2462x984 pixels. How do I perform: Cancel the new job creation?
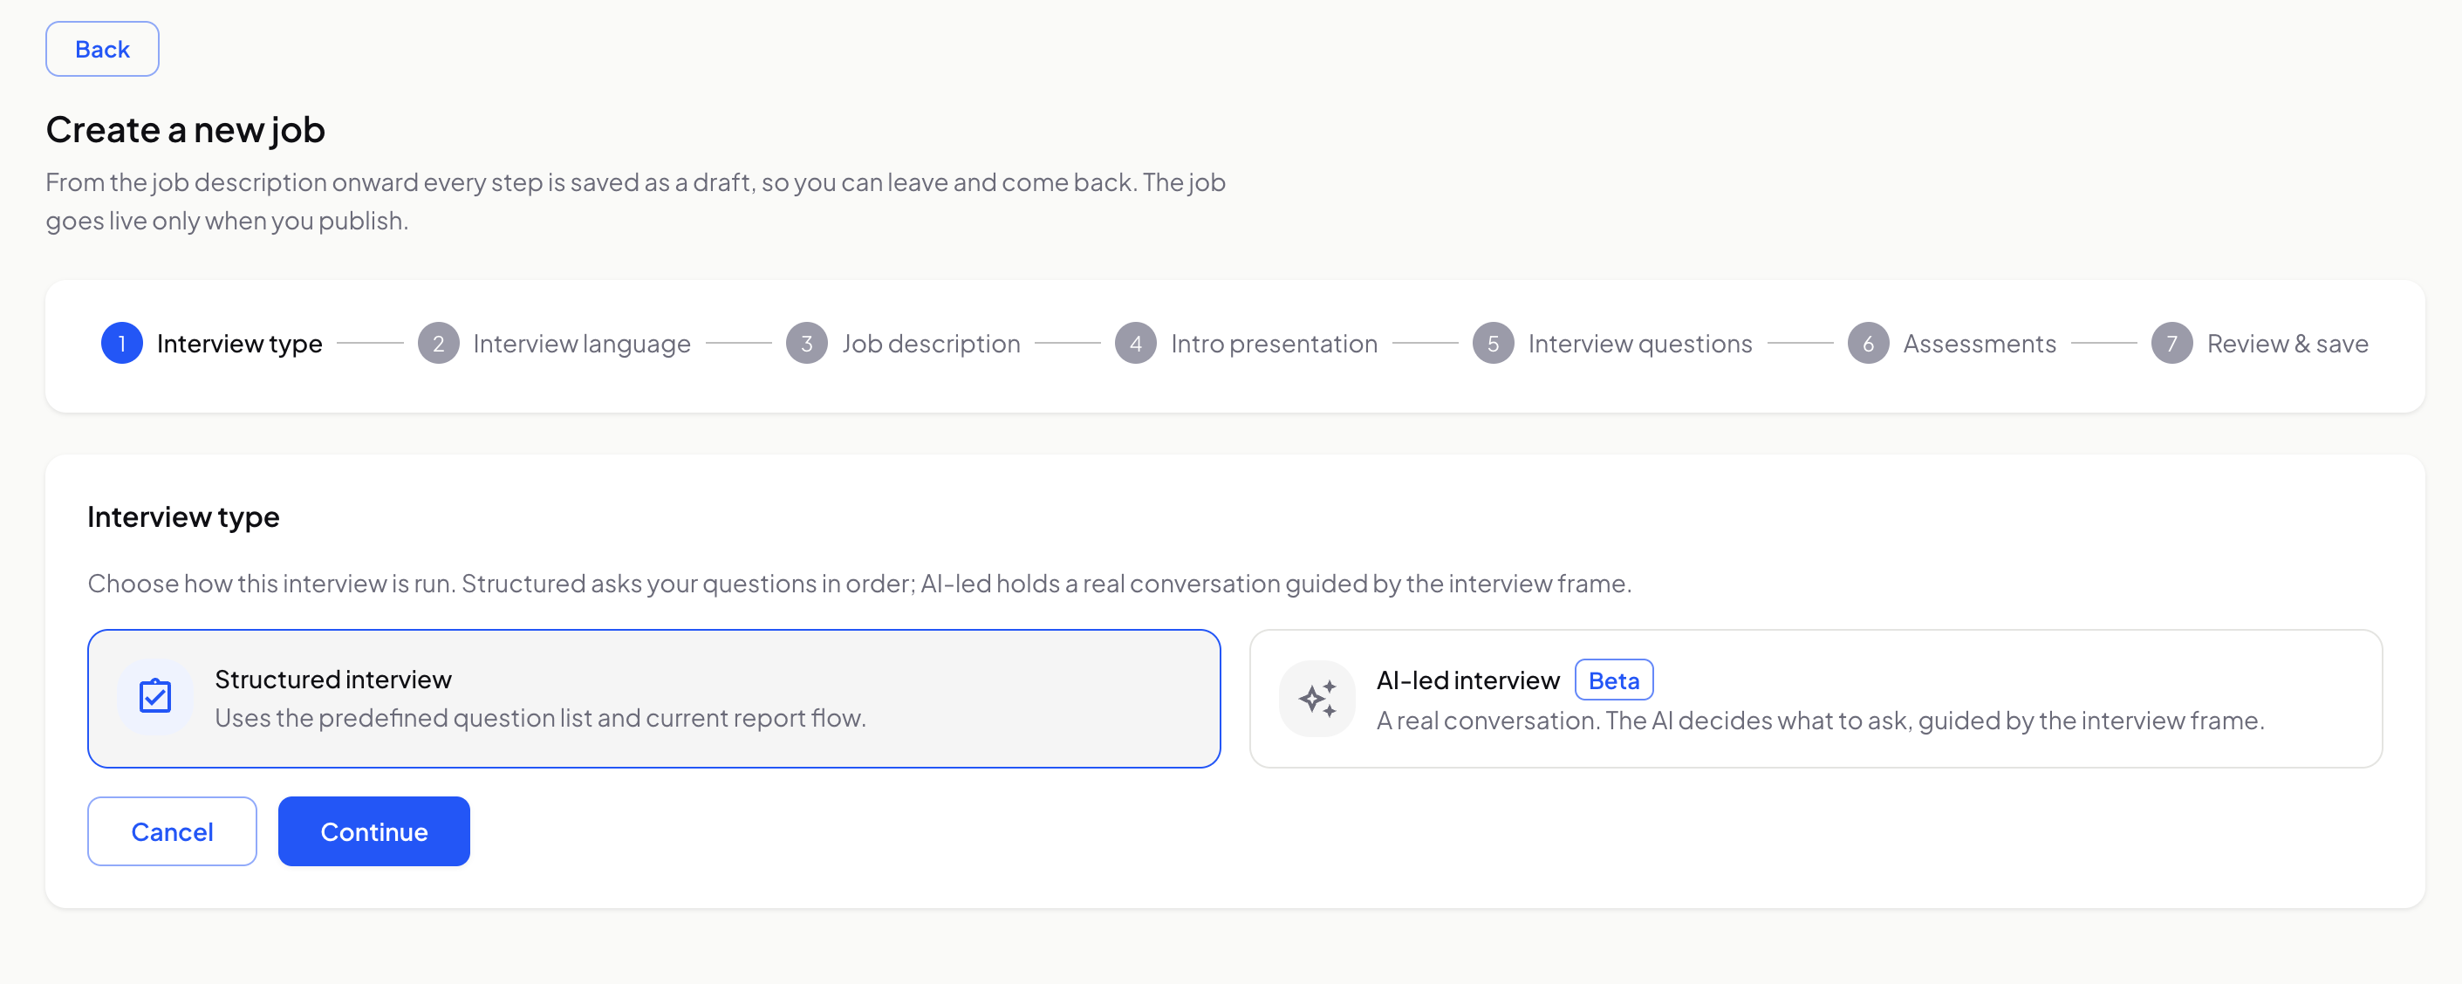click(172, 831)
